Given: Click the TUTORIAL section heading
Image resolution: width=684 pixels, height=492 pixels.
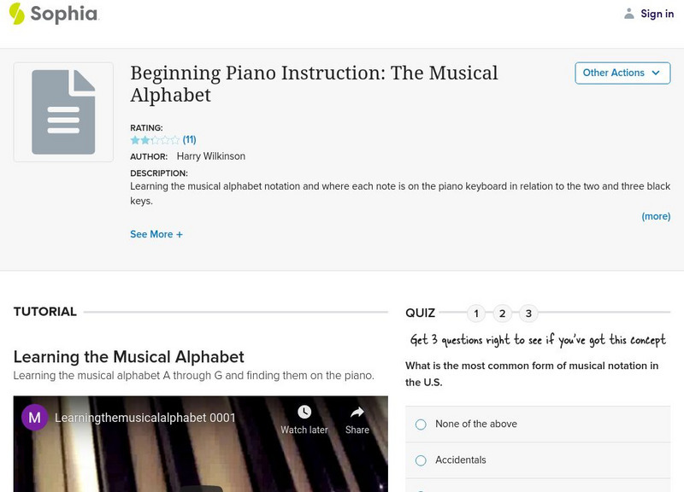Looking at the screenshot, I should click(x=43, y=311).
